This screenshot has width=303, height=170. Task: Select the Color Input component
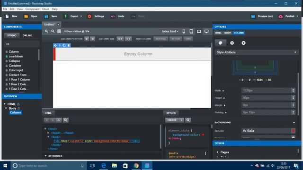click(16, 70)
